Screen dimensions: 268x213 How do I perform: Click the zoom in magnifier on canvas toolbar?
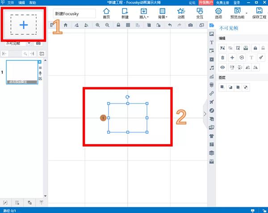[x=98, y=26]
